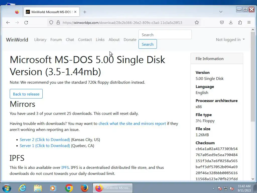Click the site security padlock icon

pos(58,22)
